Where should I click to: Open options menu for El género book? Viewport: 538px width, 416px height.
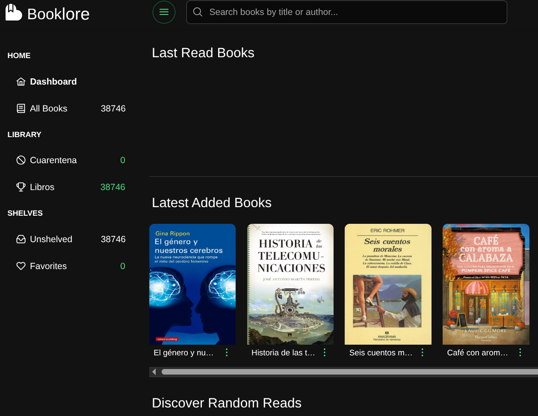pyautogui.click(x=227, y=352)
